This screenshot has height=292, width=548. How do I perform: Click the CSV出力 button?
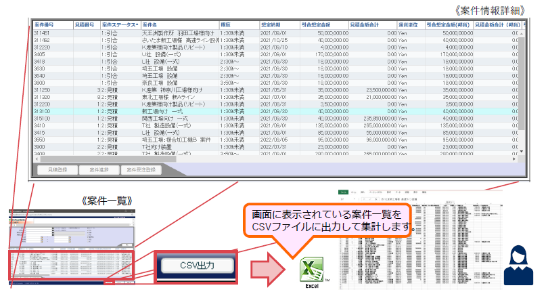click(198, 266)
